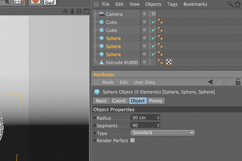
Task: Click the GoZ toolbar button
Action: (x=50, y=2)
